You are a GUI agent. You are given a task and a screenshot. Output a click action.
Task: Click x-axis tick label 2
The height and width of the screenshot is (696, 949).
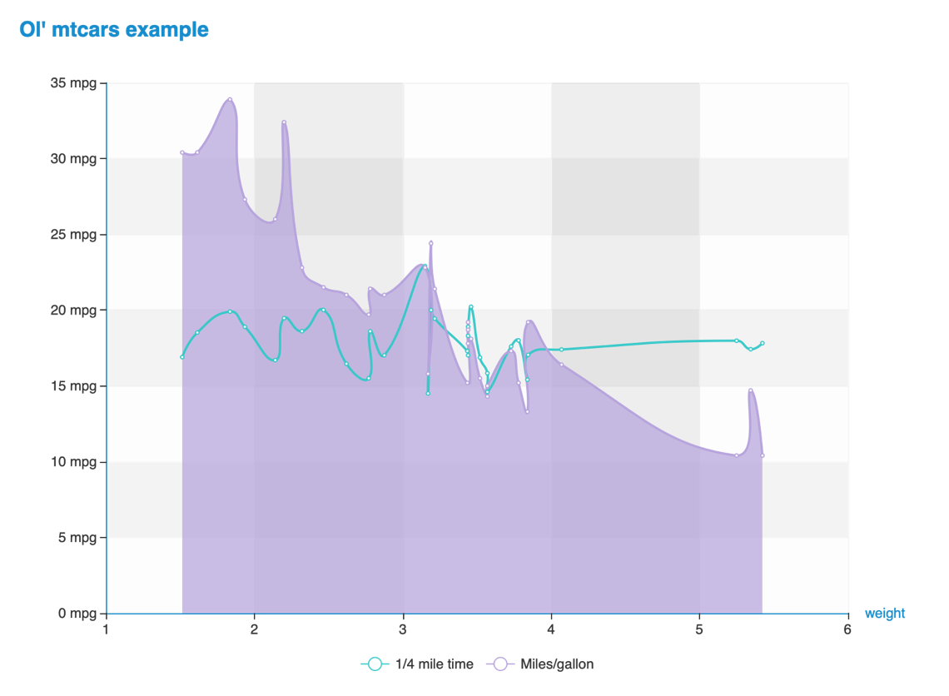254,629
